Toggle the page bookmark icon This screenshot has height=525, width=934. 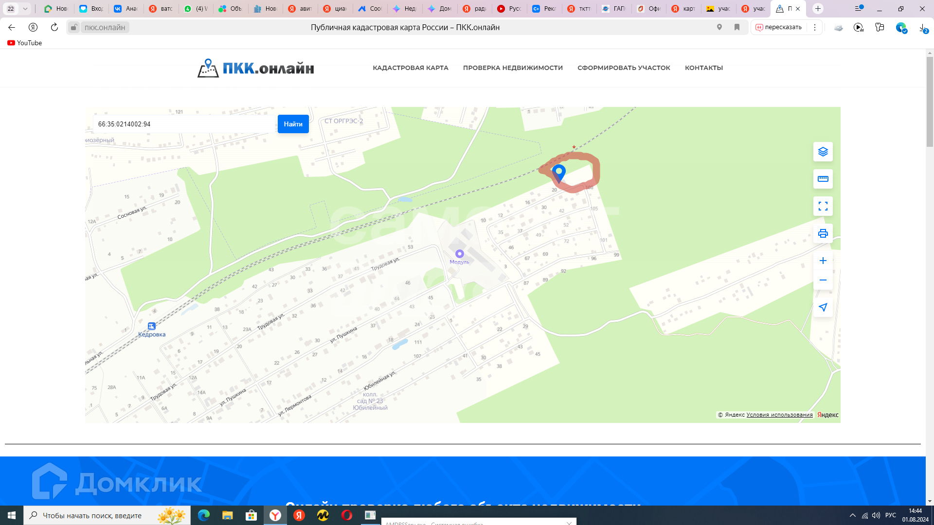click(x=736, y=27)
